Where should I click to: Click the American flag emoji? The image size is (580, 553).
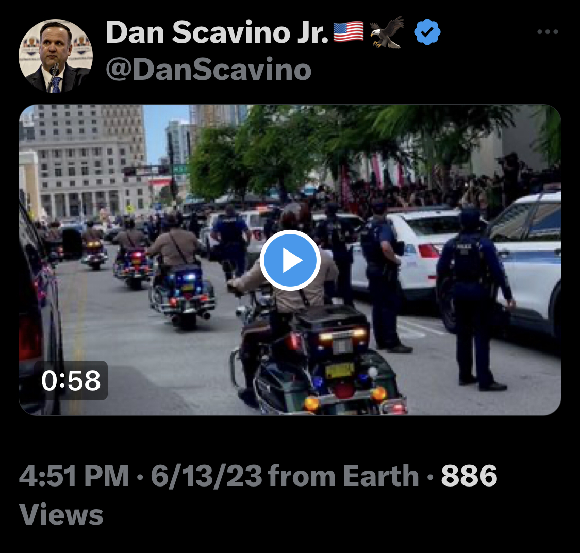349,32
